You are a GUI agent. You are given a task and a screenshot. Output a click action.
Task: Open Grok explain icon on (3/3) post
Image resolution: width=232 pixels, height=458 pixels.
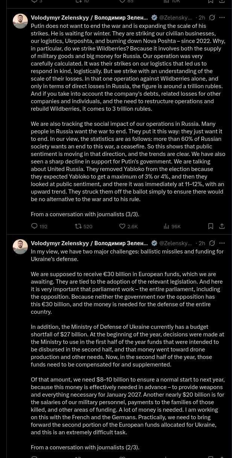212,17
